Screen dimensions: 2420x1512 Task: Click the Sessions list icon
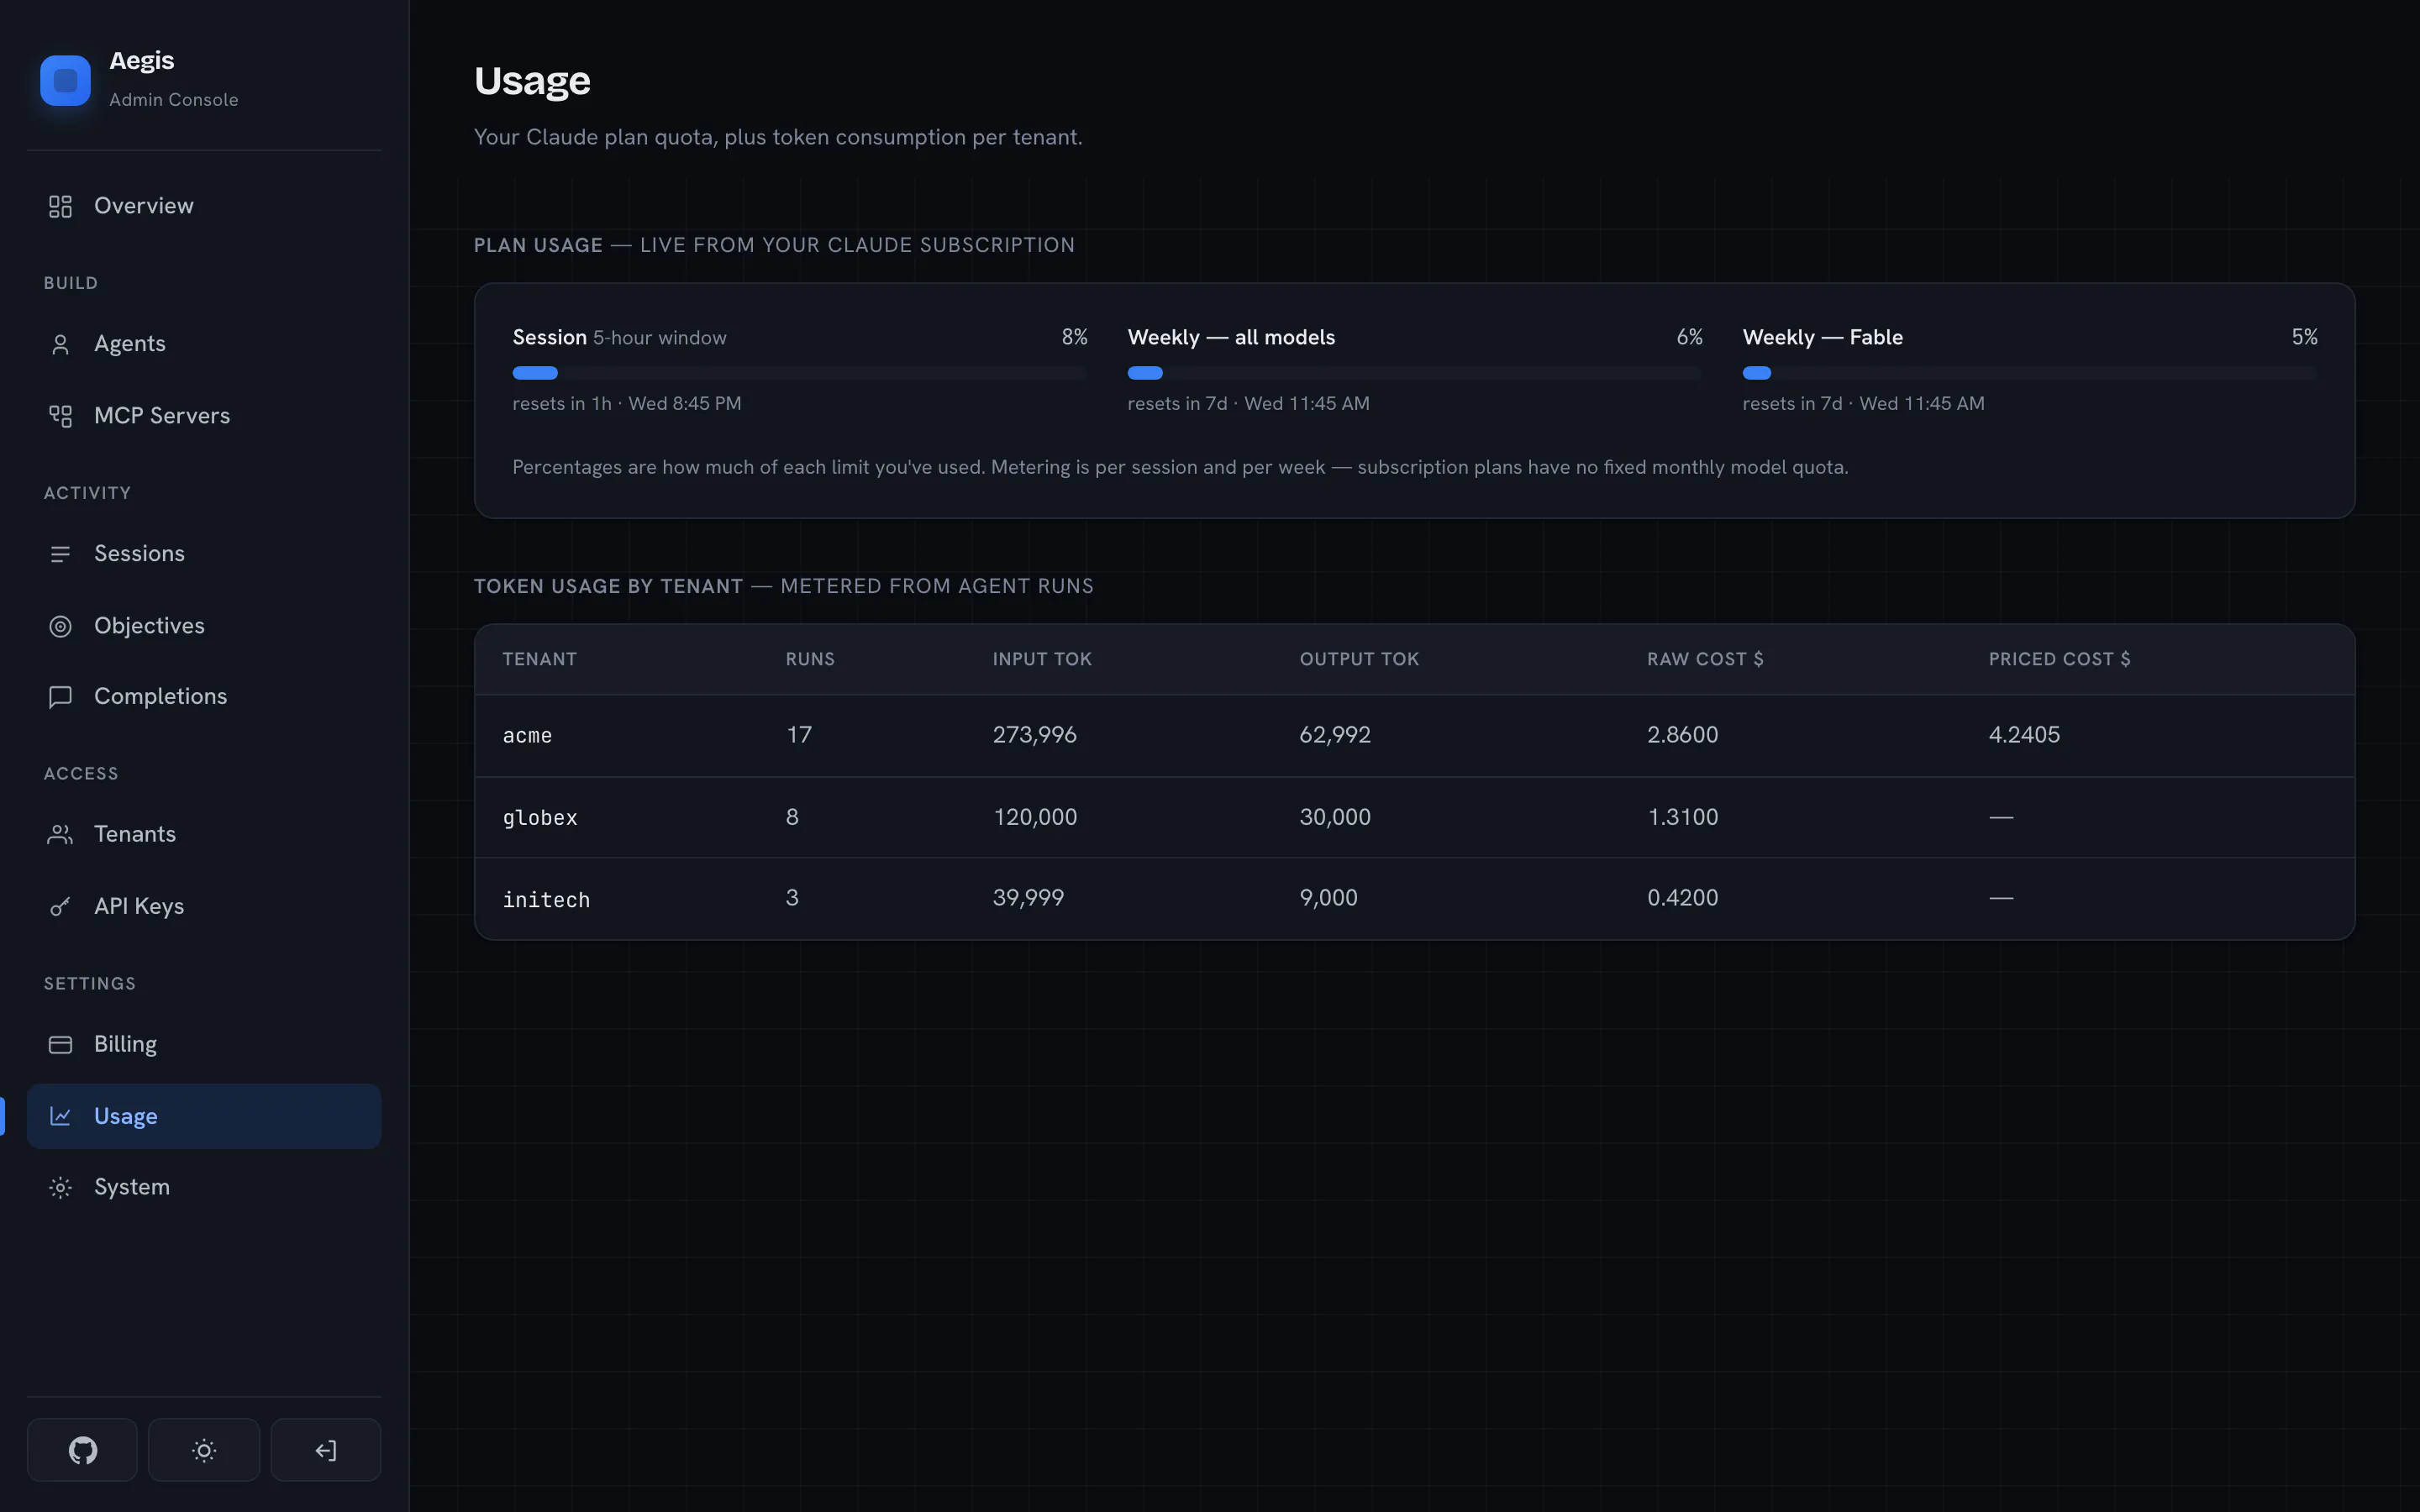(x=60, y=554)
